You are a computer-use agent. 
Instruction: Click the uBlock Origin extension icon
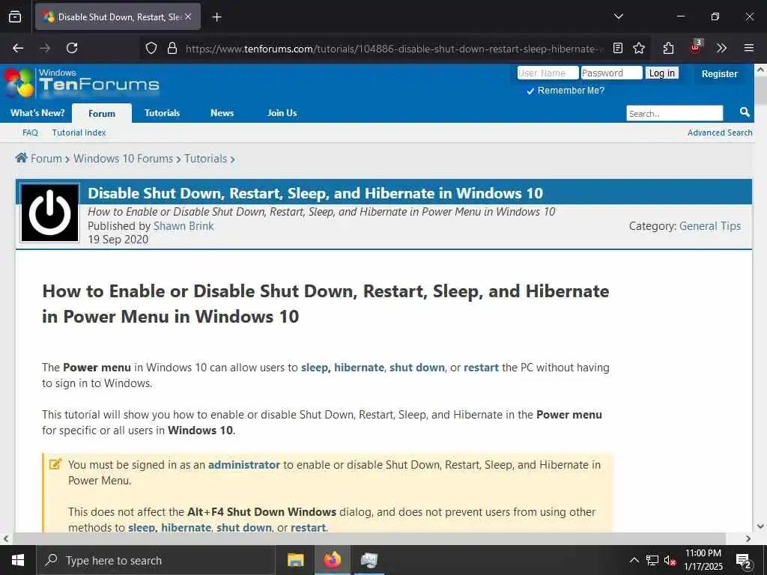tap(695, 47)
